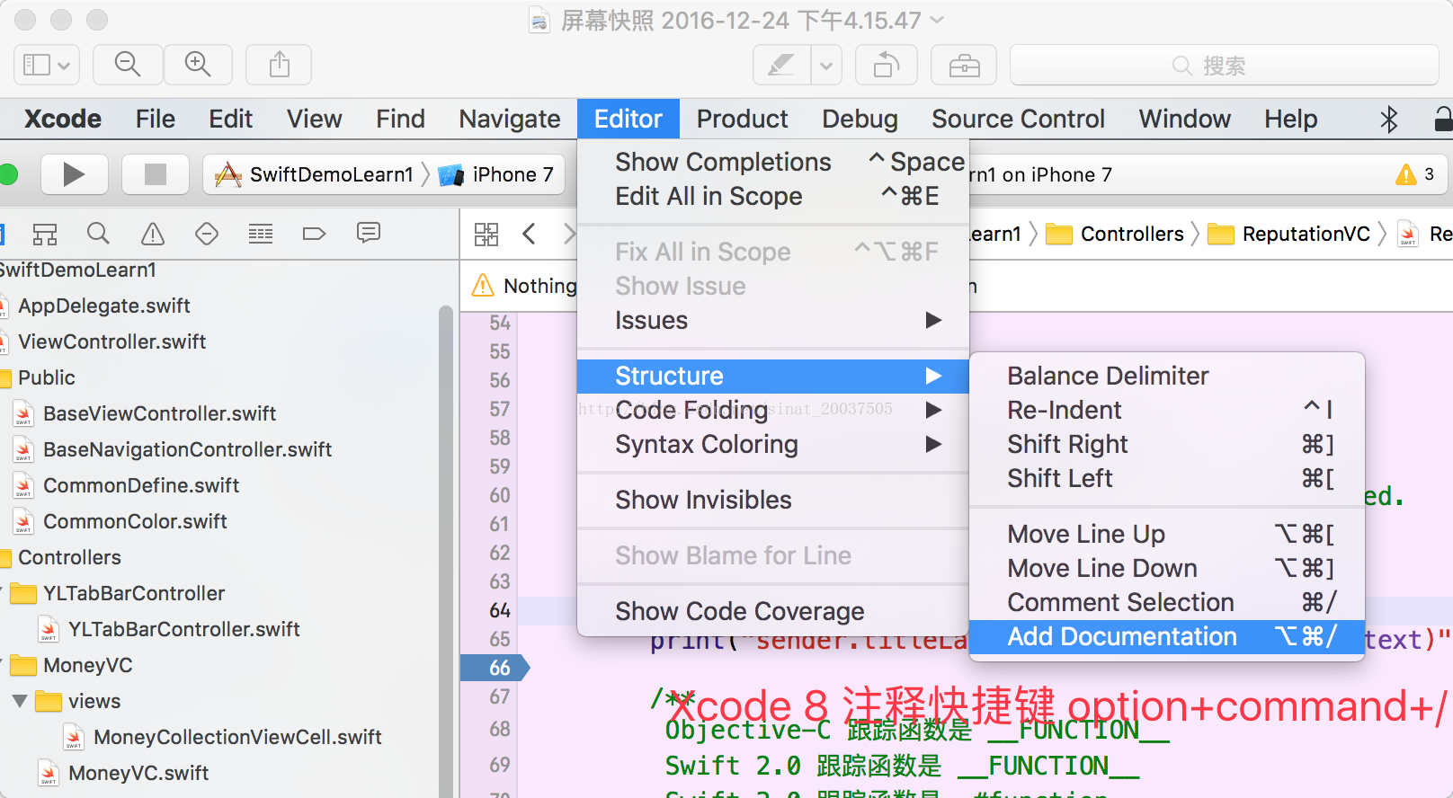
Task: Open the markup pen dropdown arrow
Action: pos(825,65)
